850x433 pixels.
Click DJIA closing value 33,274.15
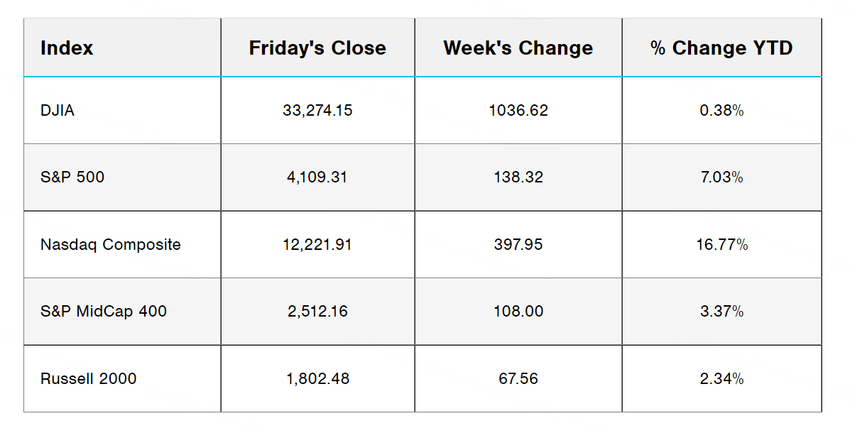(317, 111)
